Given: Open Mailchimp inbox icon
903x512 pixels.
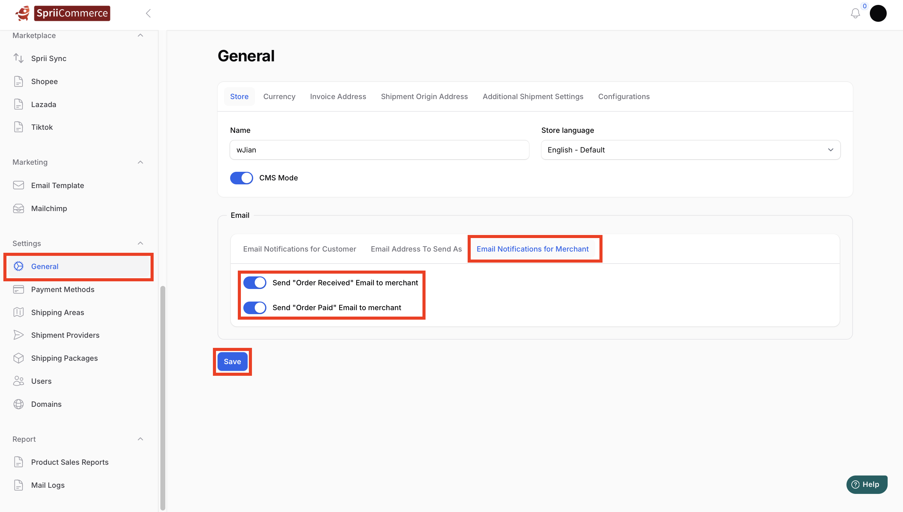Looking at the screenshot, I should [x=18, y=209].
